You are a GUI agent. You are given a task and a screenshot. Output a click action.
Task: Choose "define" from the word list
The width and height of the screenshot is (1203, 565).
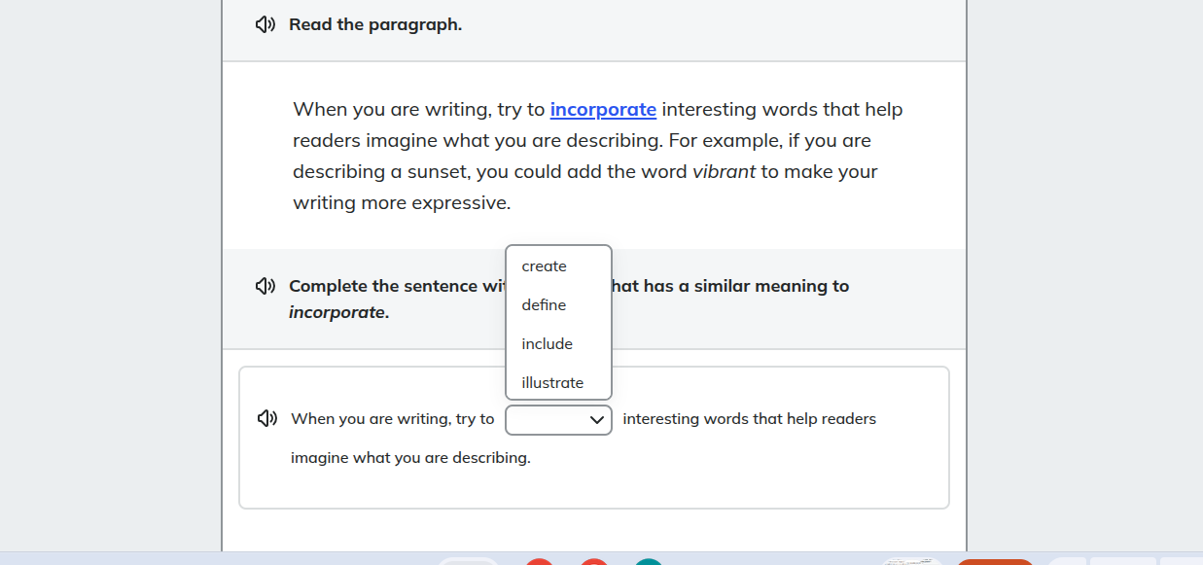(x=543, y=304)
